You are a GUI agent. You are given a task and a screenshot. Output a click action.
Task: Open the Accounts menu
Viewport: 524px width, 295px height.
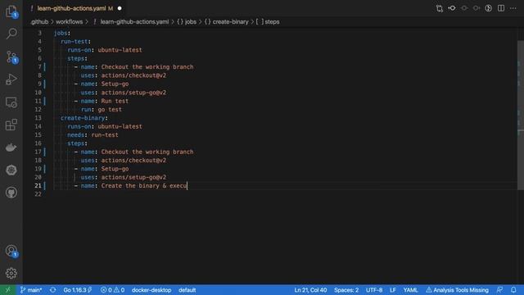(x=11, y=251)
